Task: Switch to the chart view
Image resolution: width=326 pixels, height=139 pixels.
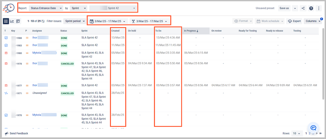Action: pyautogui.click(x=12, y=21)
